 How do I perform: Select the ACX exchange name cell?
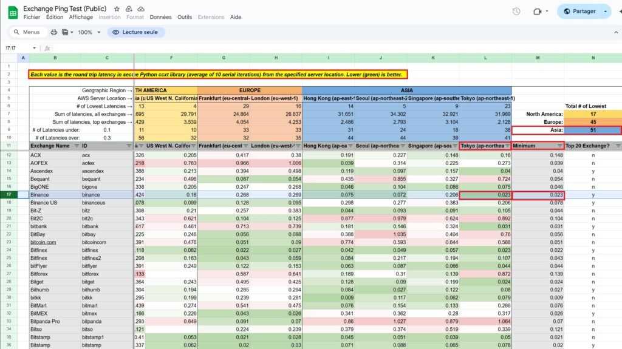click(x=55, y=155)
